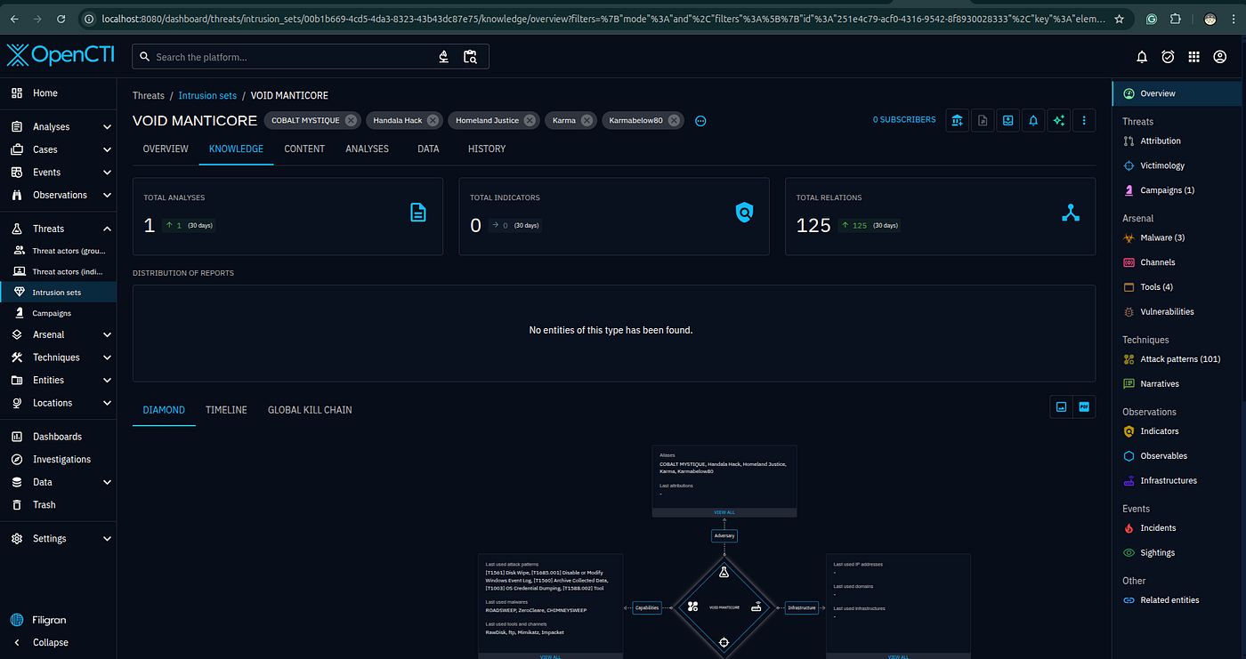Click the OpenCTI logo
Screen dimensions: 1246x659
click(x=61, y=56)
